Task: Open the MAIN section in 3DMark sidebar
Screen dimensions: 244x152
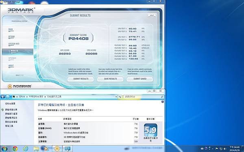Action: [11, 30]
